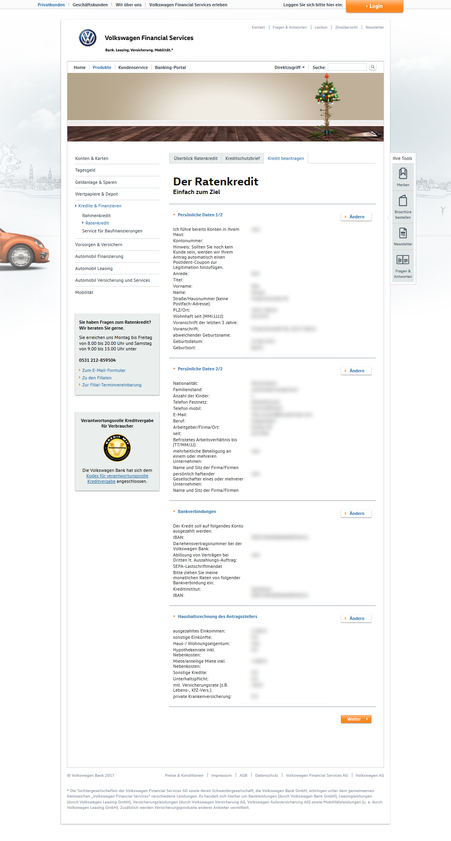
Task: Open the Direktzugriff dropdown
Action: [289, 67]
